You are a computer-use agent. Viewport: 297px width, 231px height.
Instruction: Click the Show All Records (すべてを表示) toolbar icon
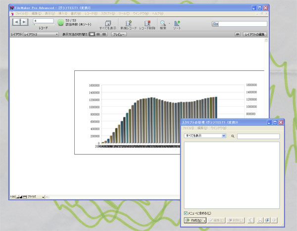coord(108,23)
